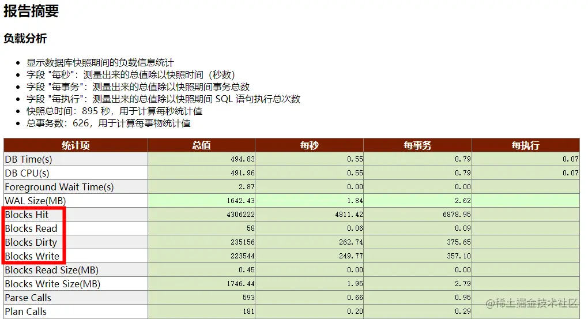Image resolution: width=588 pixels, height=319 pixels.
Task: Select the 每事务 column header
Action: [x=417, y=145]
